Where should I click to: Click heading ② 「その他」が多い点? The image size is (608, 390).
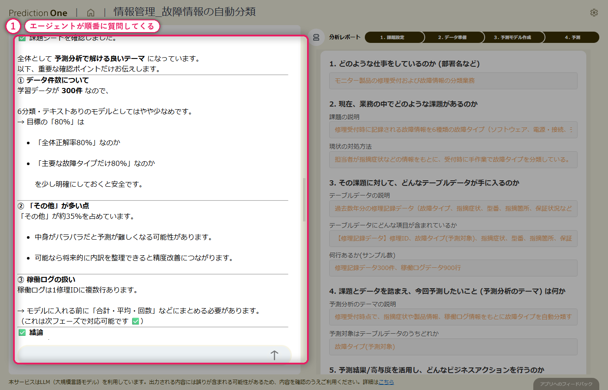[53, 206]
